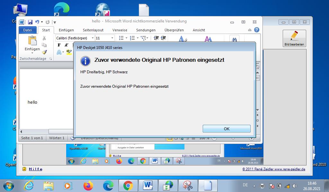This screenshot has width=329, height=192.
Task: Click the multilevel list icon
Action: click(143, 38)
